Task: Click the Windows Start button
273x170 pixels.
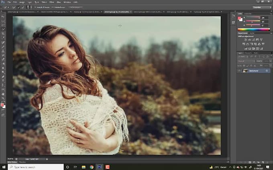Action: 3,167
